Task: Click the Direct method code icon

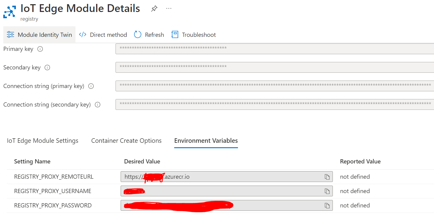Action: pyautogui.click(x=83, y=34)
